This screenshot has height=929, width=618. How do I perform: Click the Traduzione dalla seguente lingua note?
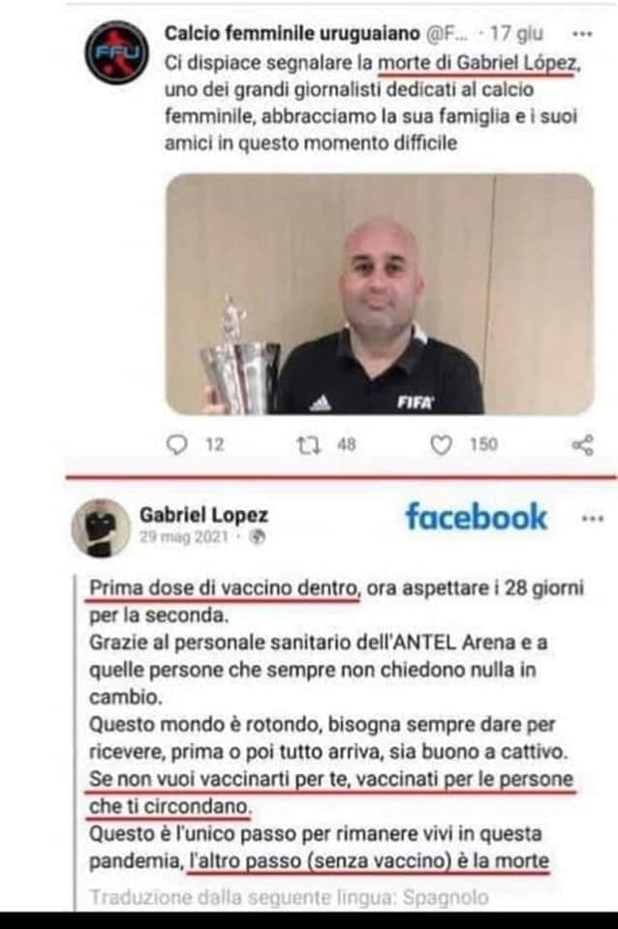[290, 897]
